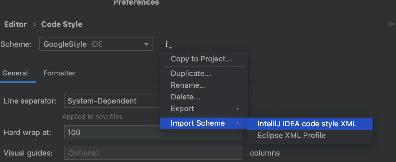
Task: Choose Duplicate... from the scheme menu
Action: 191,73
